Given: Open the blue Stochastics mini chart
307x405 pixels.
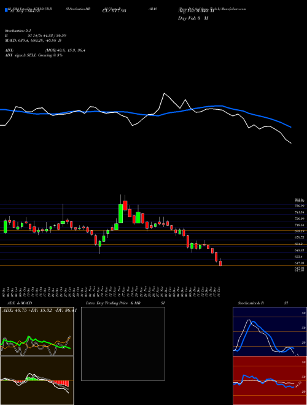Looking at the screenshot, I should click(270, 331).
